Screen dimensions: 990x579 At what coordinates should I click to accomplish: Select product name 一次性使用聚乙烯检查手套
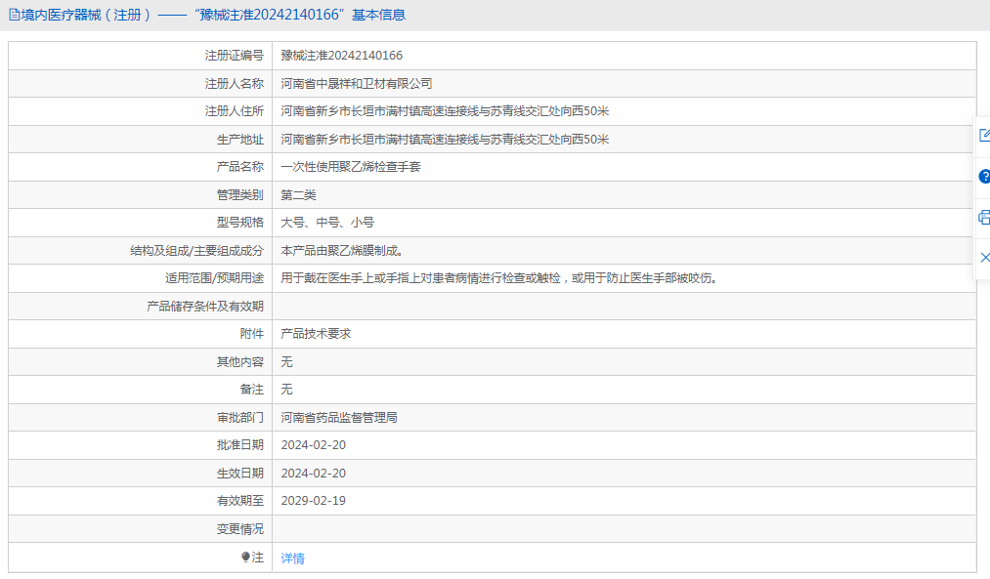coord(351,167)
